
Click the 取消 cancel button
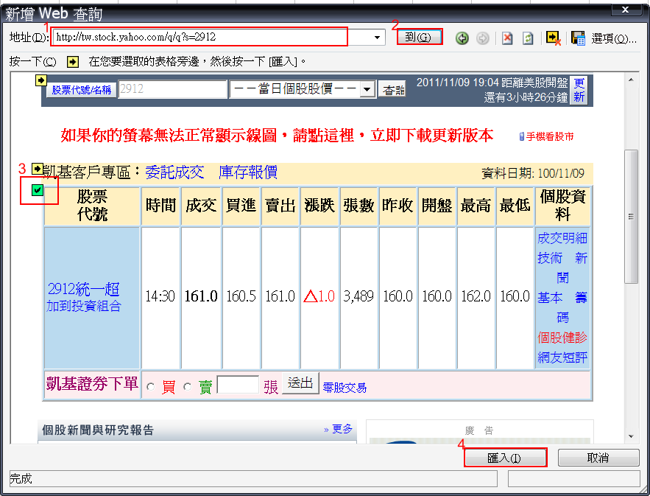(598, 458)
